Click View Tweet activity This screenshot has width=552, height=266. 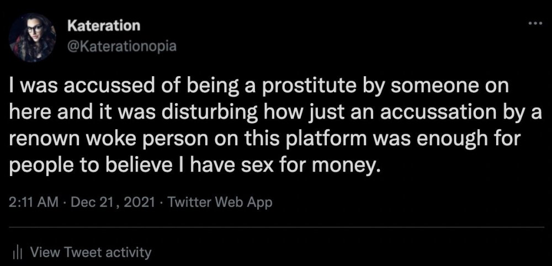(91, 253)
